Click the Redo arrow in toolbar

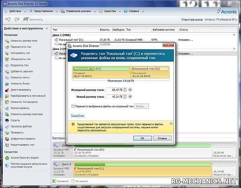[17, 19]
